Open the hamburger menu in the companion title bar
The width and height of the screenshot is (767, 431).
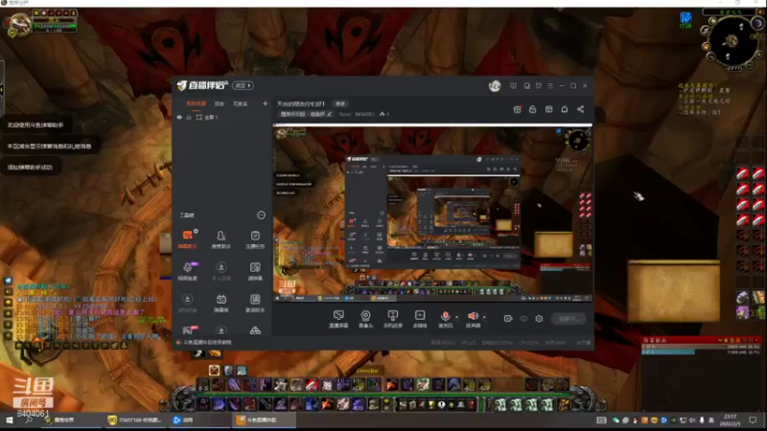tap(550, 86)
